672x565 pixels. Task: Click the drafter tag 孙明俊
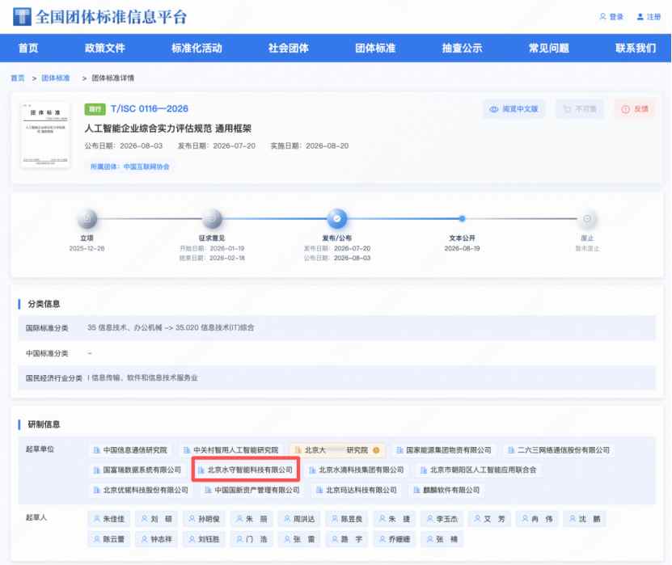pyautogui.click(x=204, y=519)
